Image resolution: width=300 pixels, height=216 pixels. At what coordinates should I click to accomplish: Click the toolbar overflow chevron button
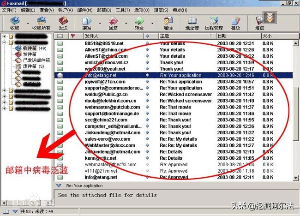click(270, 18)
